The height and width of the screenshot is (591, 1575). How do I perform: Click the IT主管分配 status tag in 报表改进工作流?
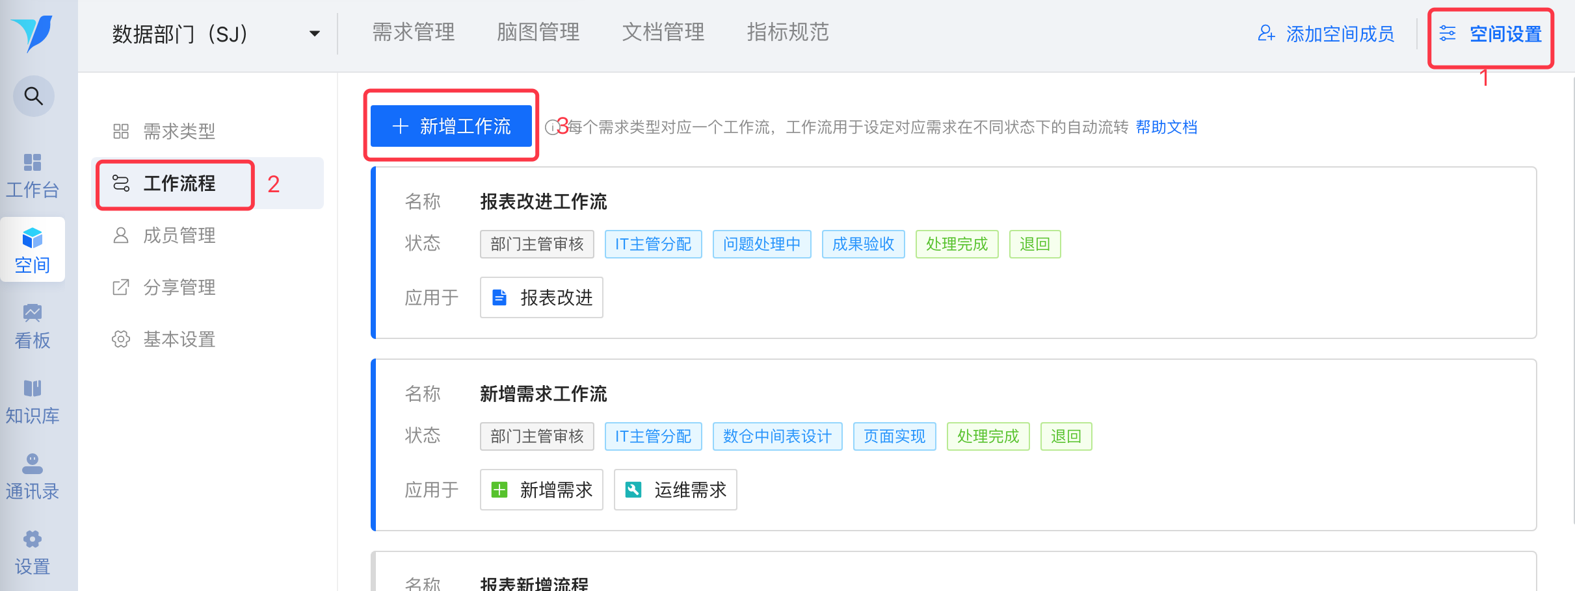(x=654, y=244)
